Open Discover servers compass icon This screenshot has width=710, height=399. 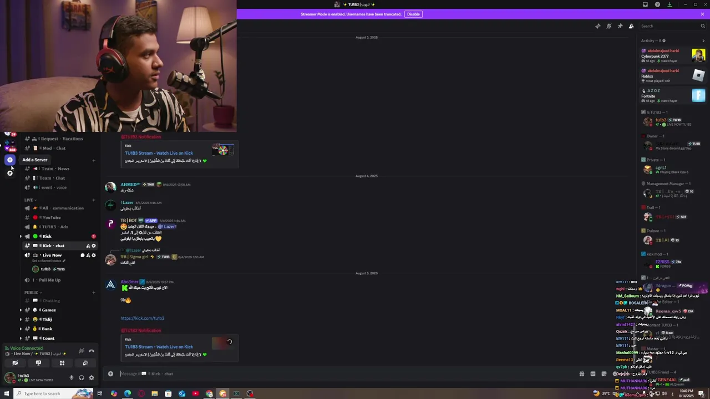coord(9,173)
